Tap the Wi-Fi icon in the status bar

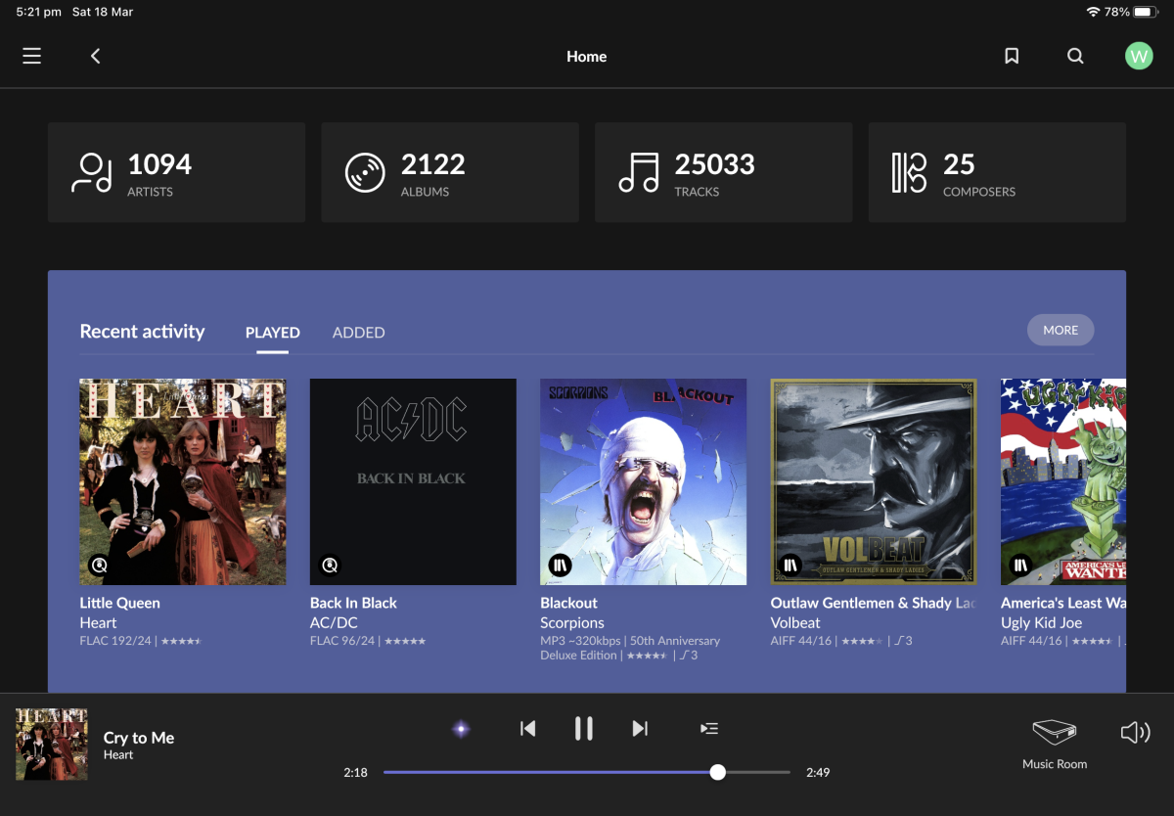pyautogui.click(x=1093, y=12)
